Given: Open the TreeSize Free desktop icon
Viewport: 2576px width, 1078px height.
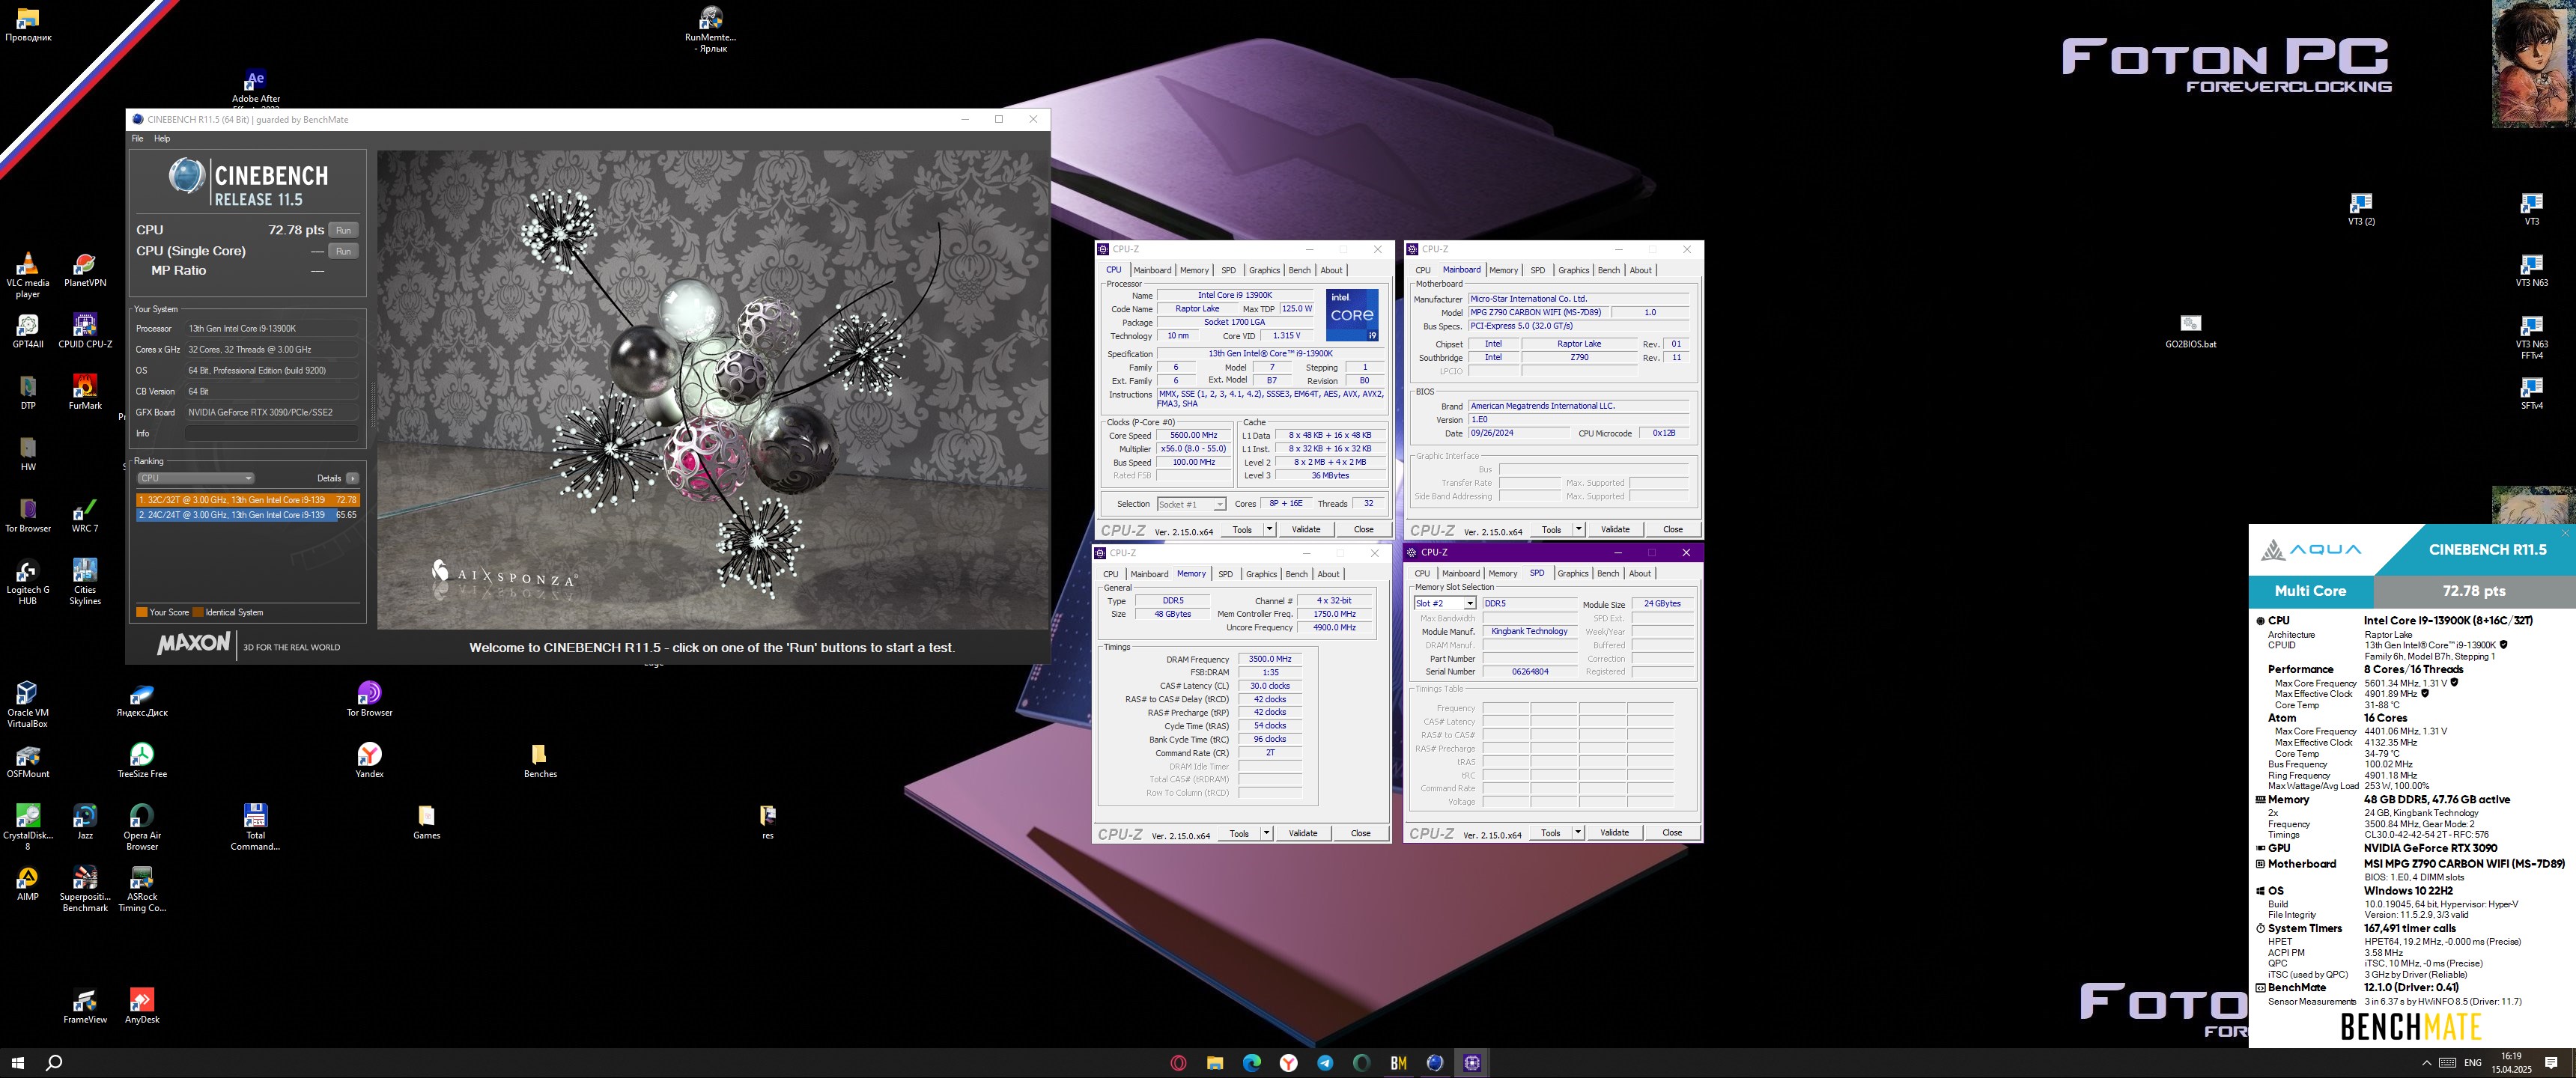Looking at the screenshot, I should click(142, 760).
